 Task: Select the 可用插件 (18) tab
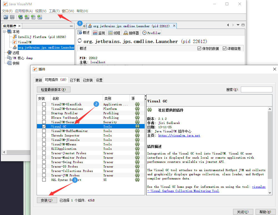pyautogui.click(x=55, y=80)
